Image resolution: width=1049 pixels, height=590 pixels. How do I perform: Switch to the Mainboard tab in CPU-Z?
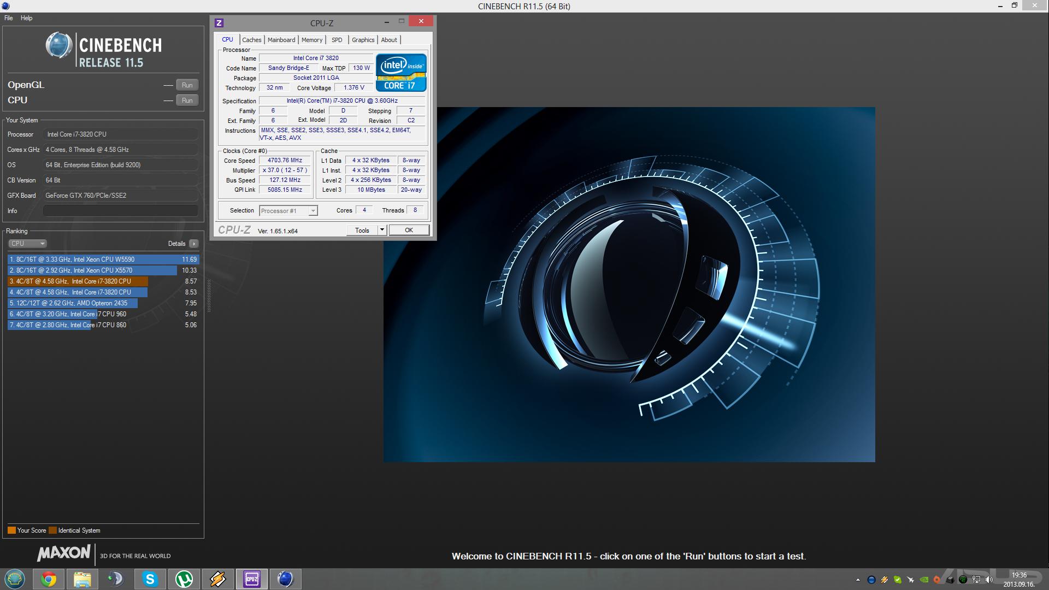[x=281, y=40]
